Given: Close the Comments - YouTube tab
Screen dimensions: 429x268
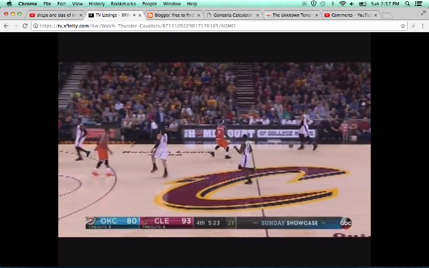Looking at the screenshot, I should [375, 15].
